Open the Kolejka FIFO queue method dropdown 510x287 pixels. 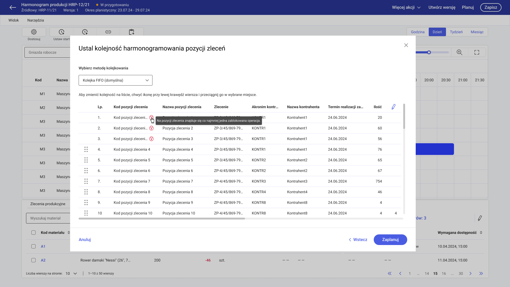coord(115,80)
